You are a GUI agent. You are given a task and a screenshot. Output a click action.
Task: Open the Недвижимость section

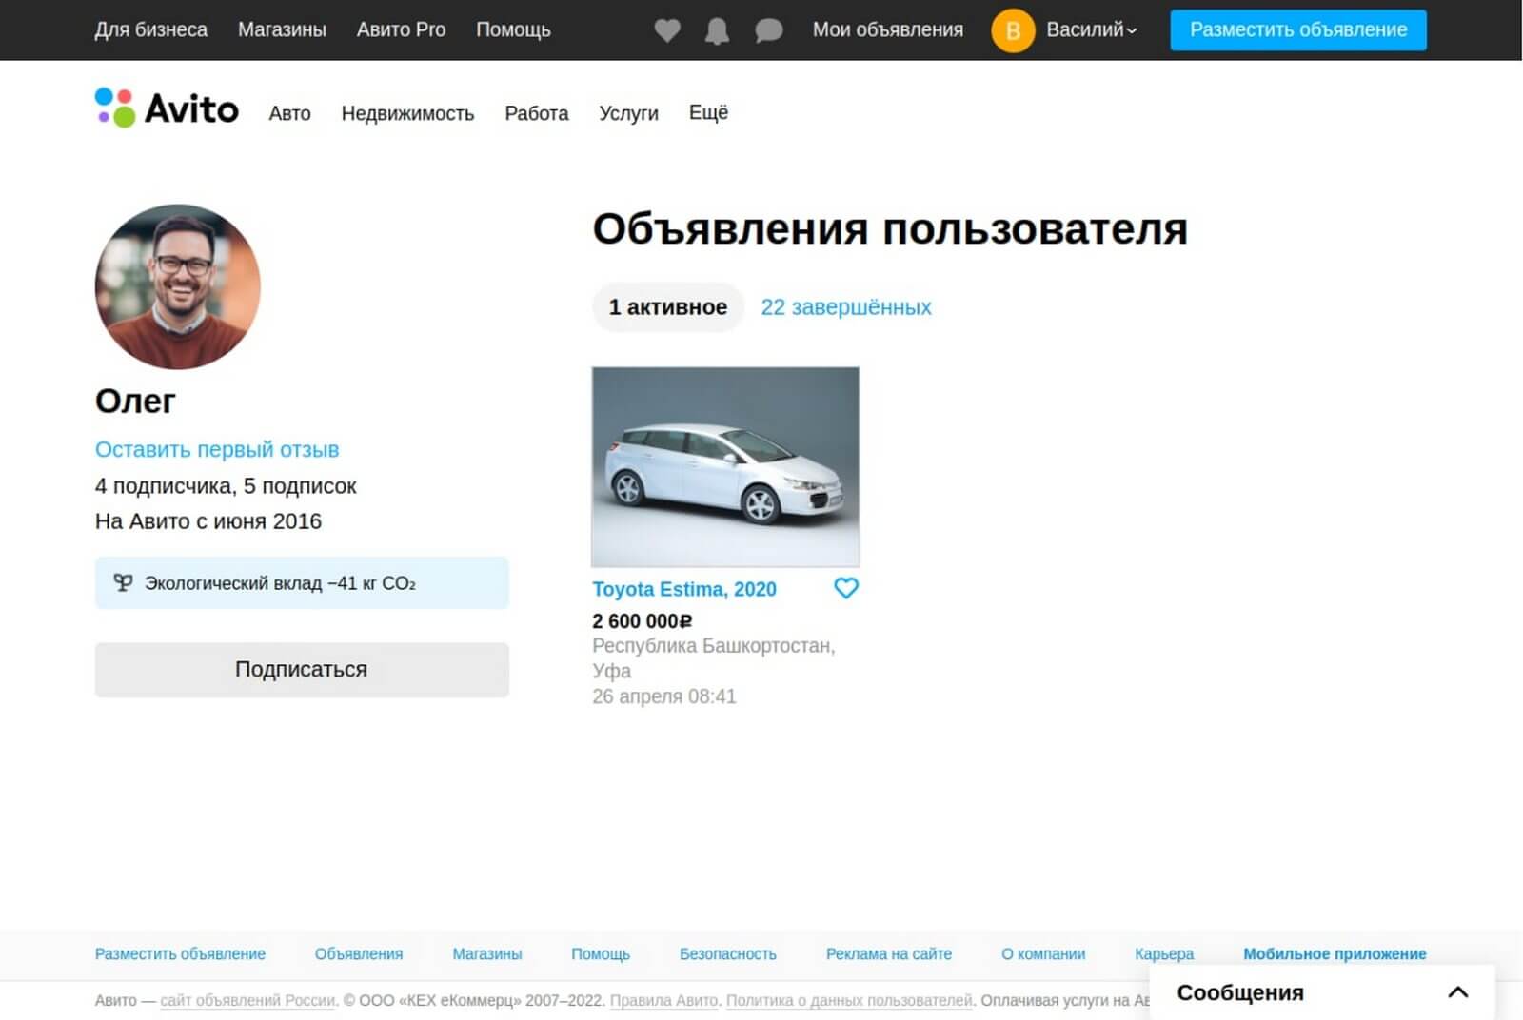tap(408, 113)
